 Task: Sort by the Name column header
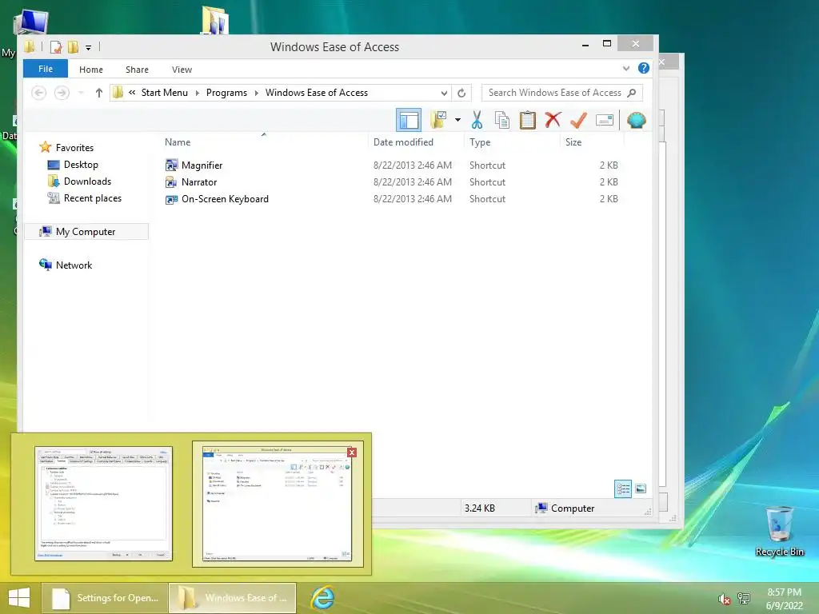(178, 142)
